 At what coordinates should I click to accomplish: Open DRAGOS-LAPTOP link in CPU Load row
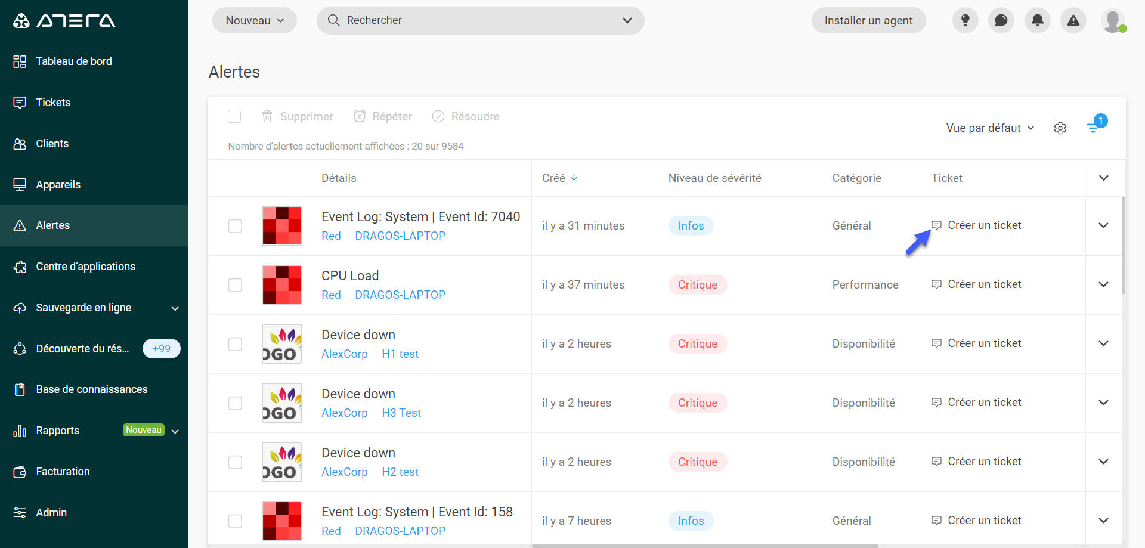pyautogui.click(x=400, y=295)
